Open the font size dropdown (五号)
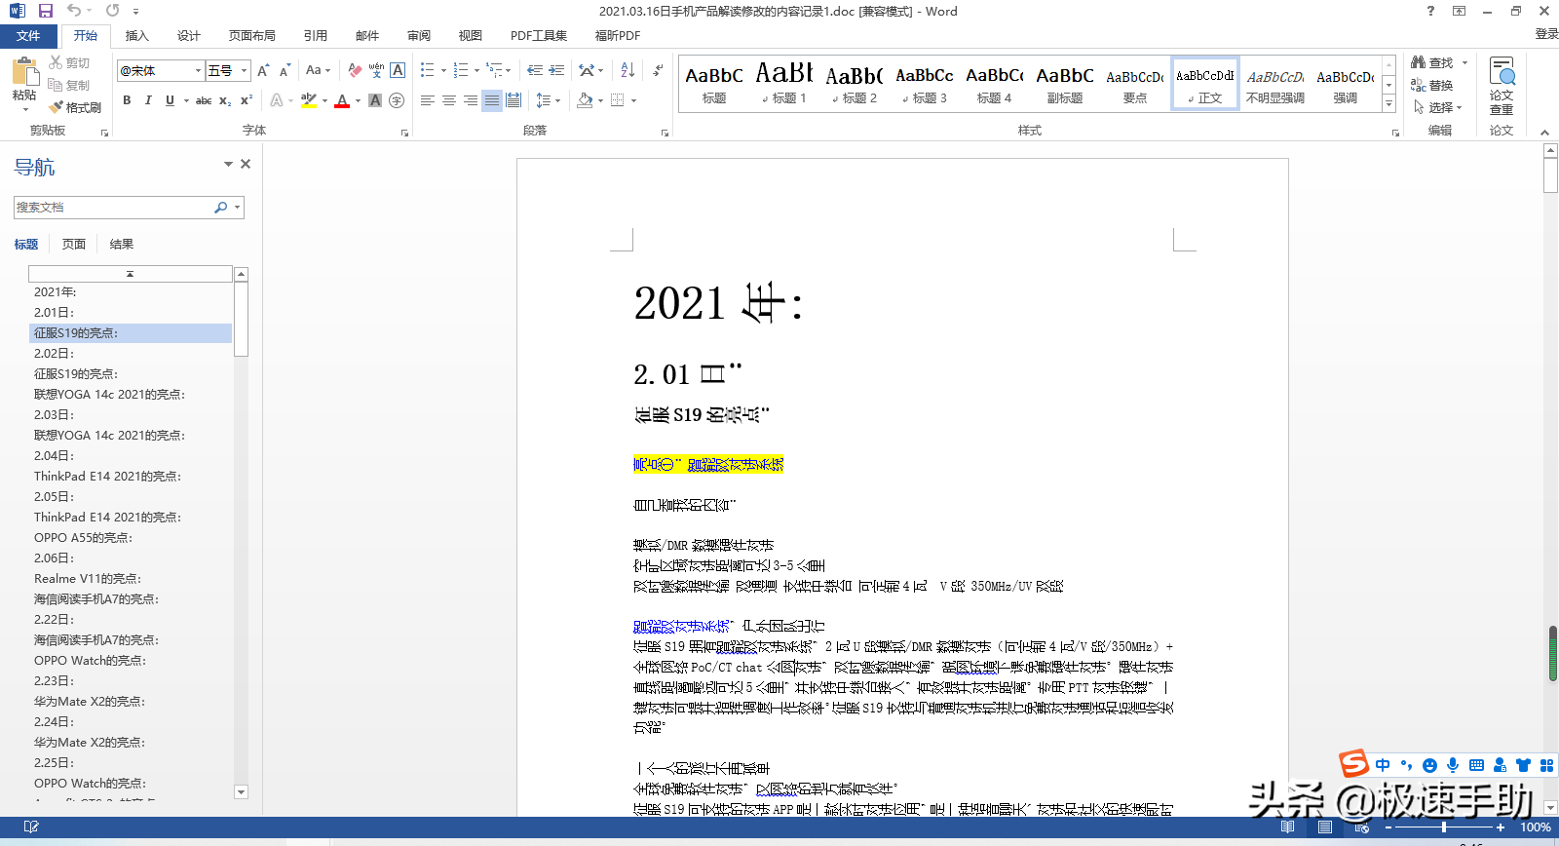The height and width of the screenshot is (846, 1559). tap(245, 70)
